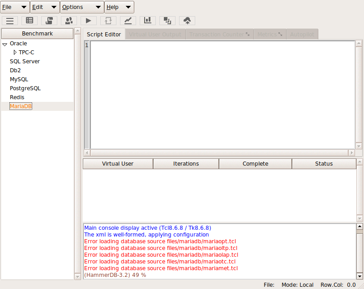This screenshot has height=289, width=364.
Task: Switch to the Autopilot tab
Action: 302,35
